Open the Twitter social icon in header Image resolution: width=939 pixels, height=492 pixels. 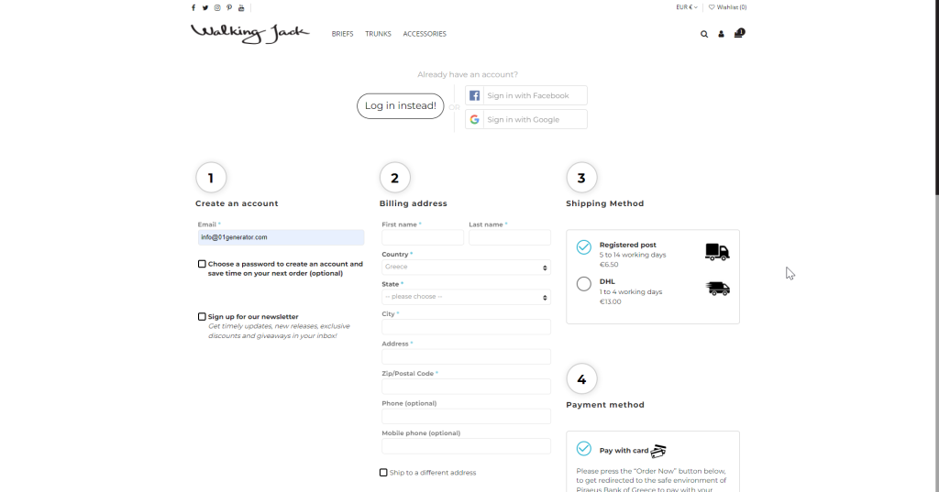(x=205, y=7)
